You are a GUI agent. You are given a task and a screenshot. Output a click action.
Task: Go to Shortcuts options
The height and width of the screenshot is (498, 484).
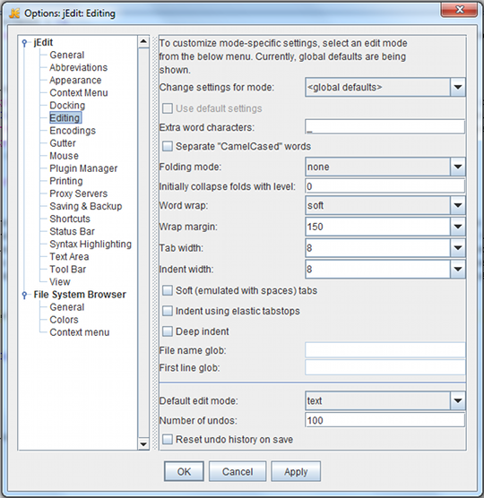tap(70, 219)
